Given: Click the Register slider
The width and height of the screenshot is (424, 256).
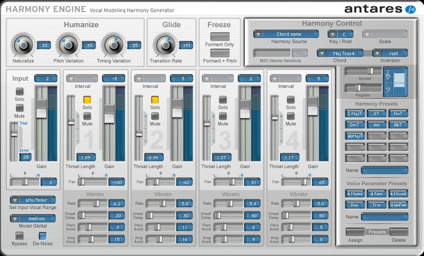Looking at the screenshot, I should 363,88.
